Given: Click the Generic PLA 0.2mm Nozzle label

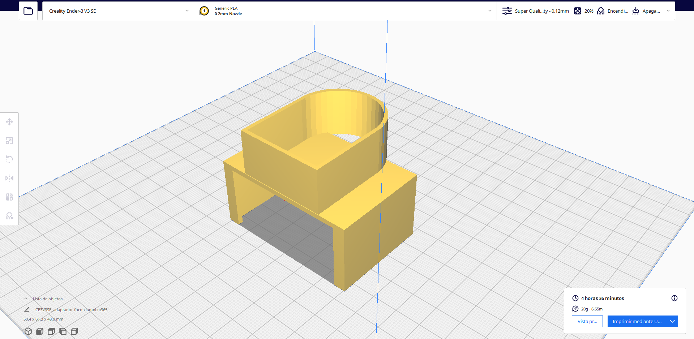Looking at the screenshot, I should click(x=228, y=11).
